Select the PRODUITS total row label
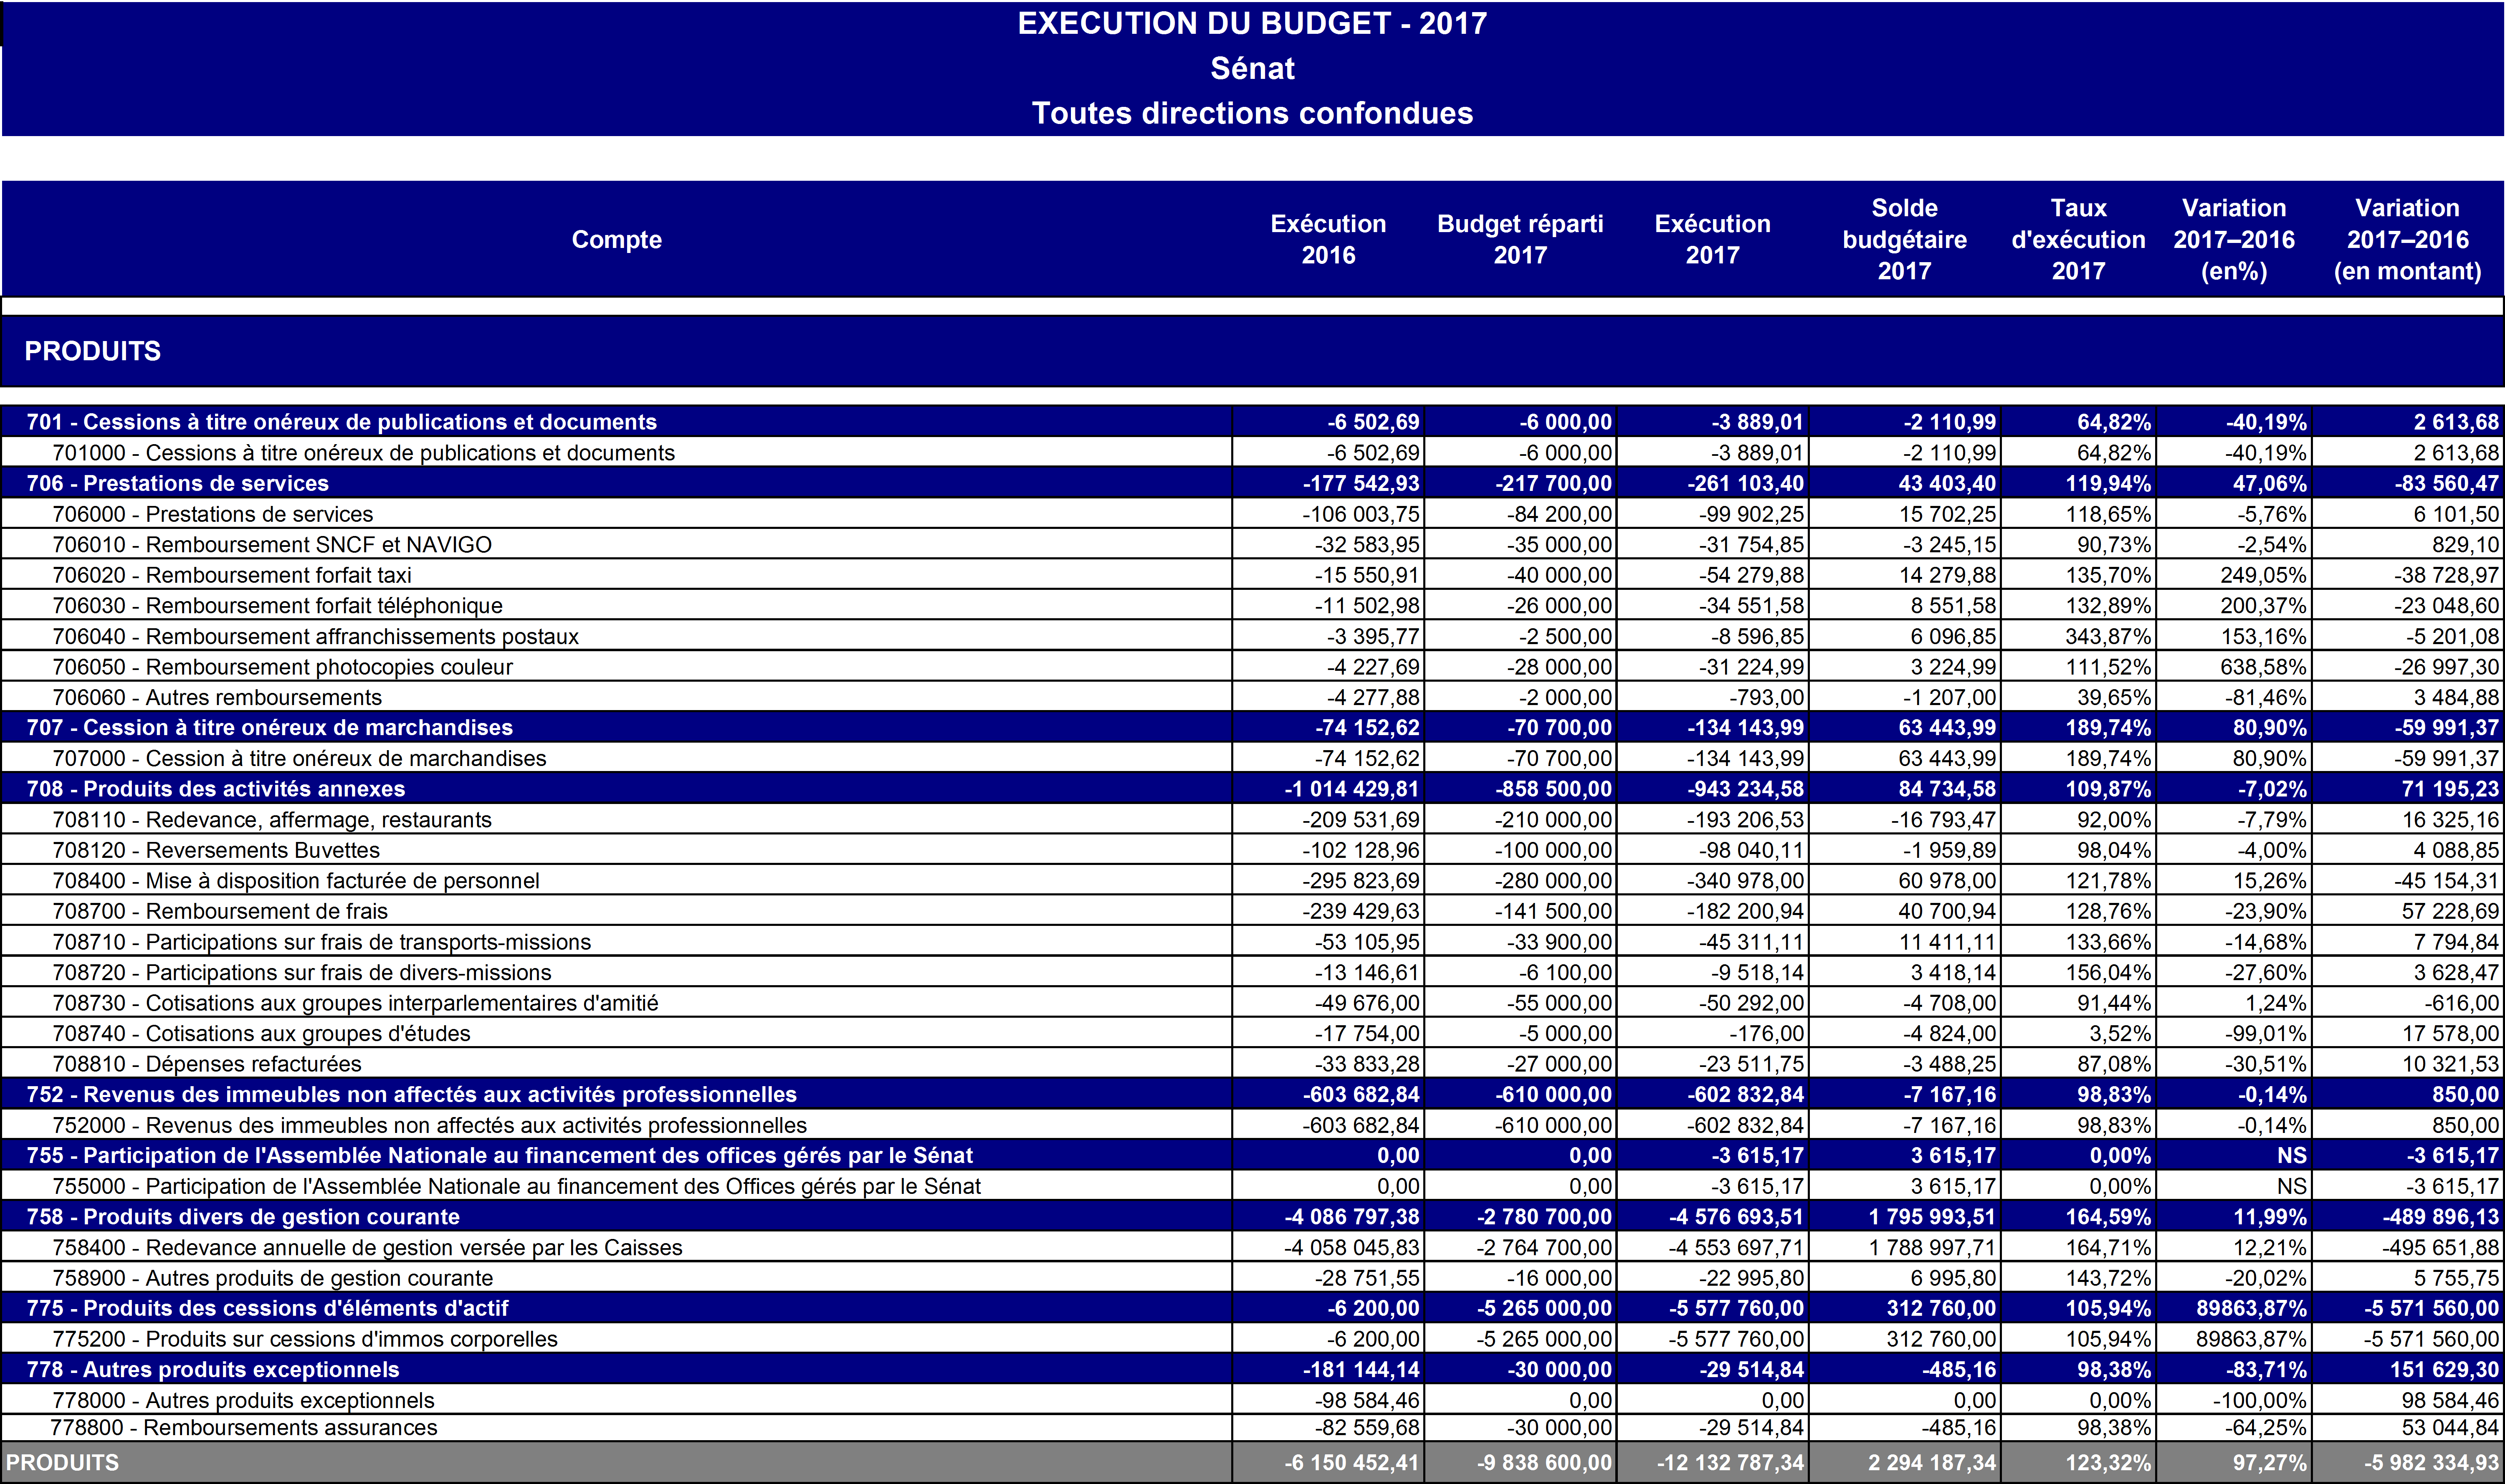 pos(62,1462)
